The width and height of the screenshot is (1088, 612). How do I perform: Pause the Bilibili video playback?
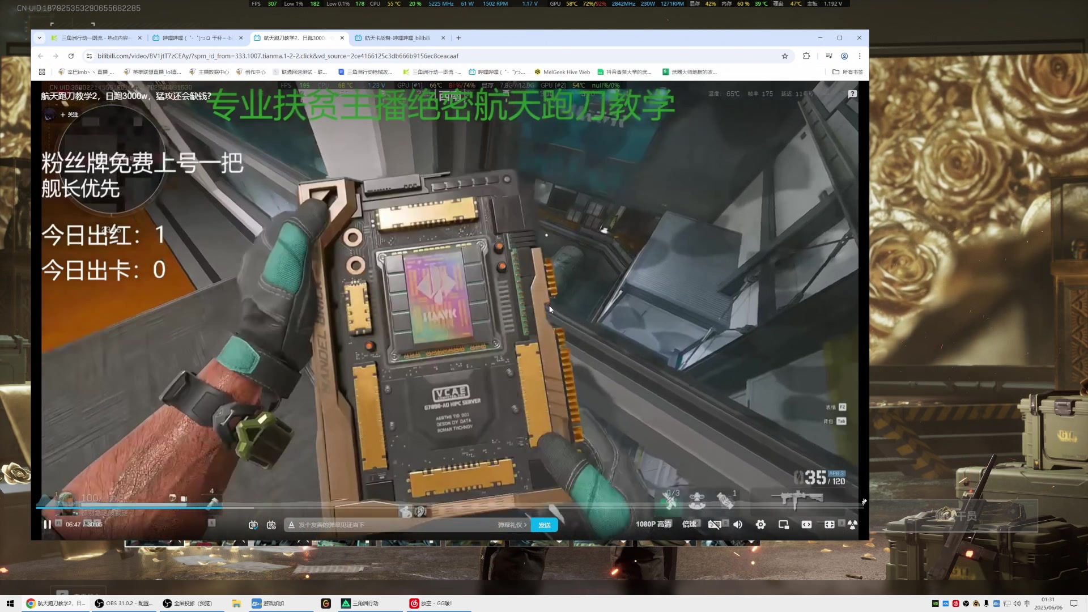pyautogui.click(x=48, y=524)
